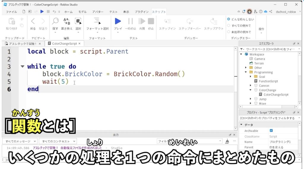The width and height of the screenshot is (304, 169).
Task: Click the Find (探す) magnifier icon
Action: tap(55, 21)
